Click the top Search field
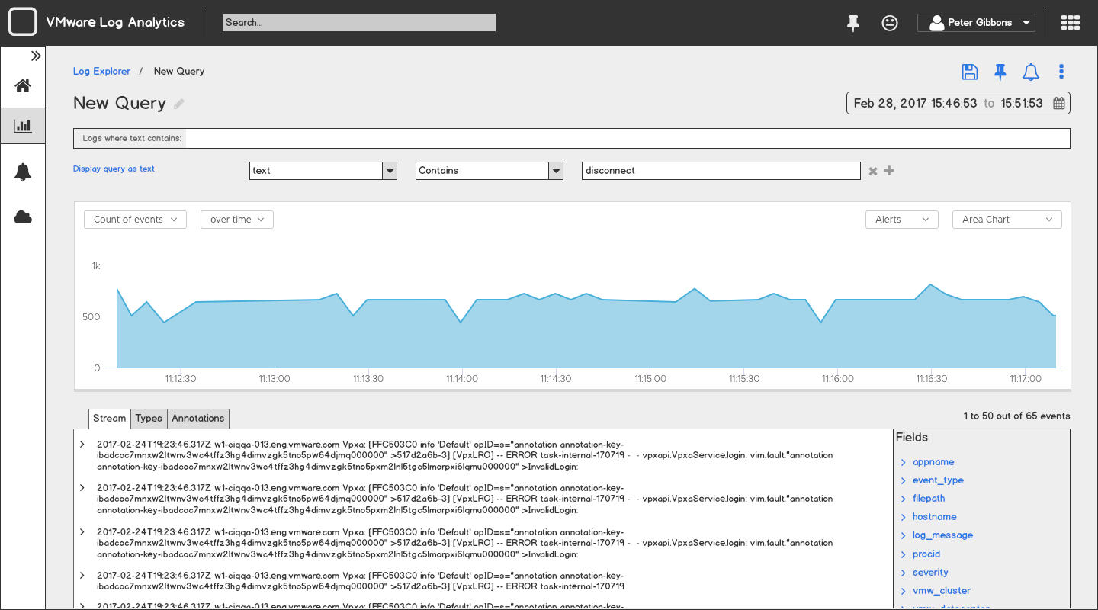 coord(359,23)
